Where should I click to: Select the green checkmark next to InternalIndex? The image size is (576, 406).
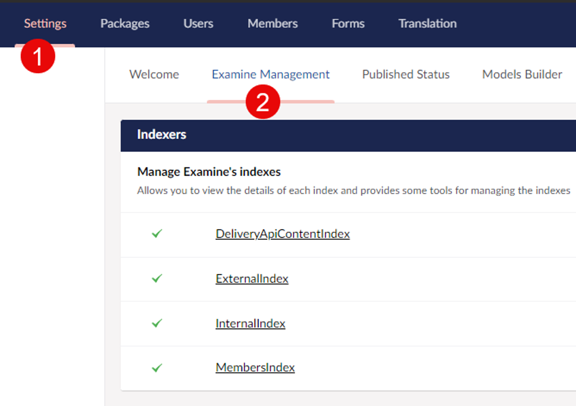[x=157, y=323]
